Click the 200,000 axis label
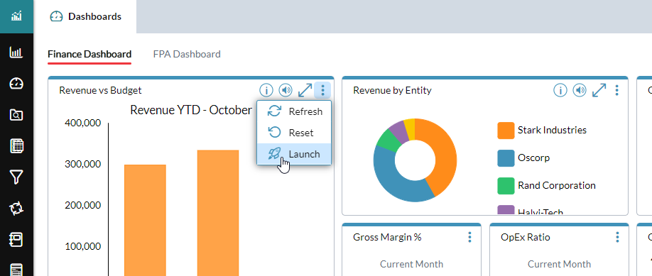The image size is (652, 276). (x=83, y=205)
